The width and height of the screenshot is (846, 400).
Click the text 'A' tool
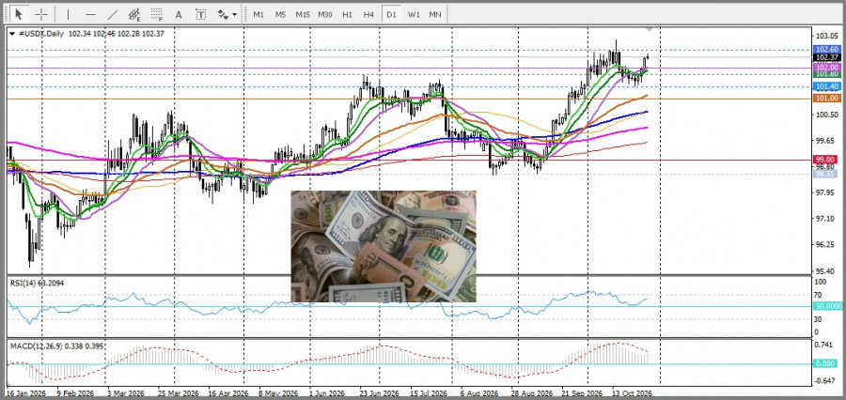(179, 15)
